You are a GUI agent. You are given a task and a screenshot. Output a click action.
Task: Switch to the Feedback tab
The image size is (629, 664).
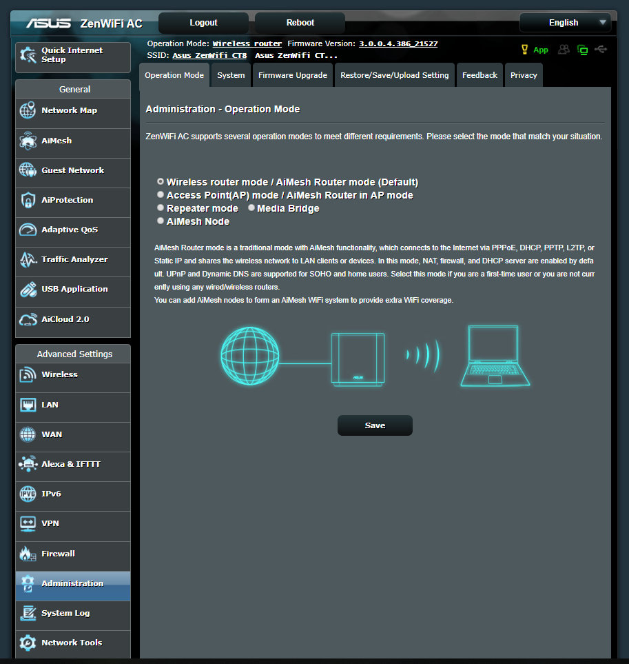(480, 75)
